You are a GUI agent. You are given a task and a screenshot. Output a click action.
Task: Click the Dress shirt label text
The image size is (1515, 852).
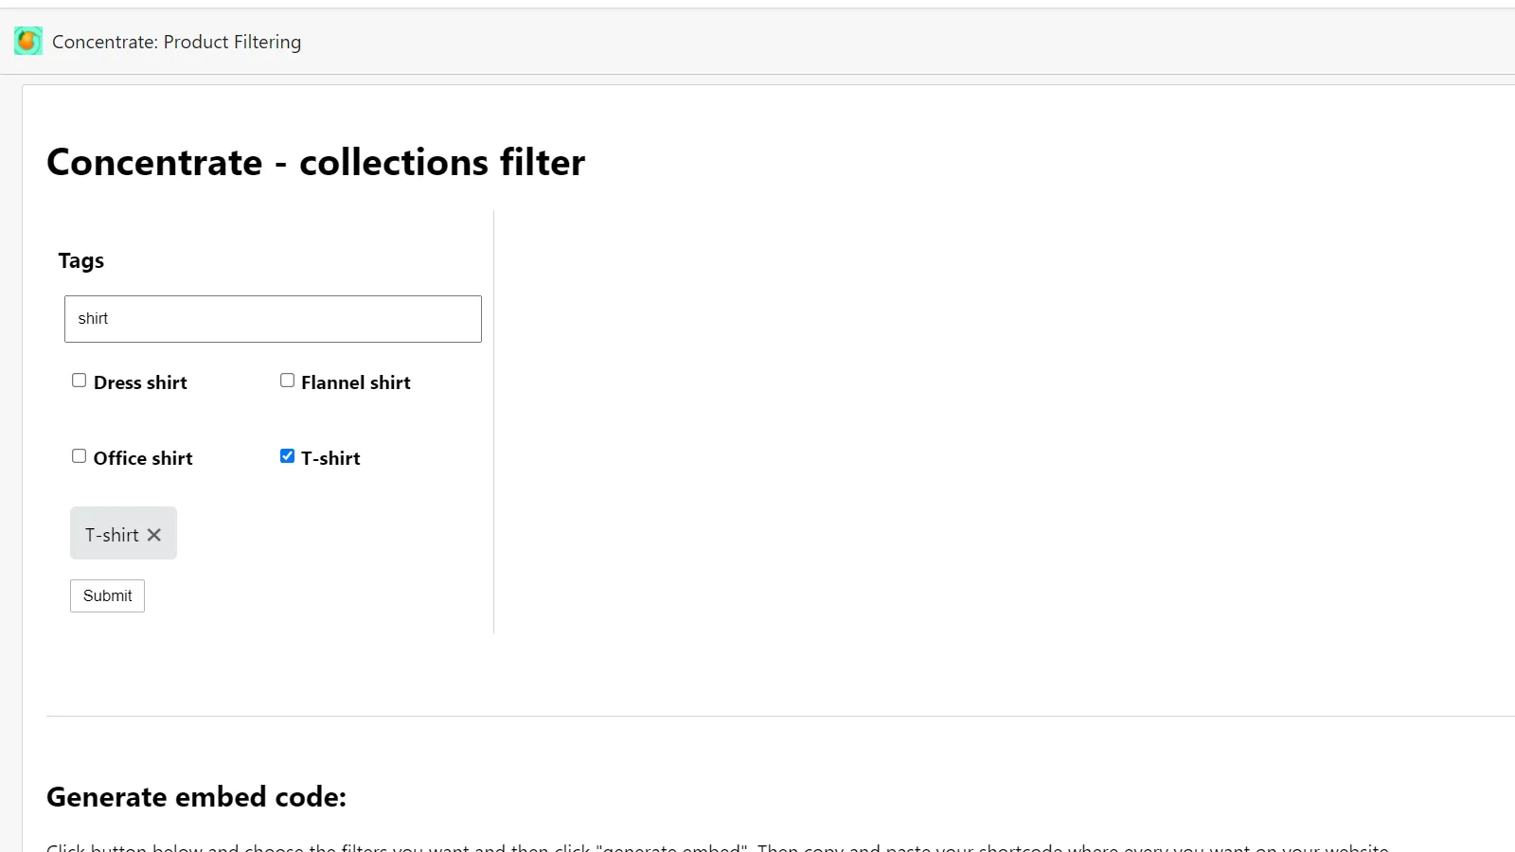pyautogui.click(x=140, y=382)
